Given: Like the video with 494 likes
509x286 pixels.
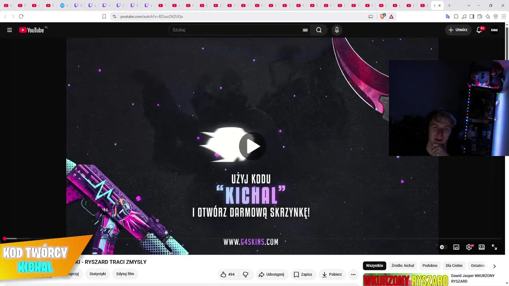Looking at the screenshot, I should coord(228,274).
